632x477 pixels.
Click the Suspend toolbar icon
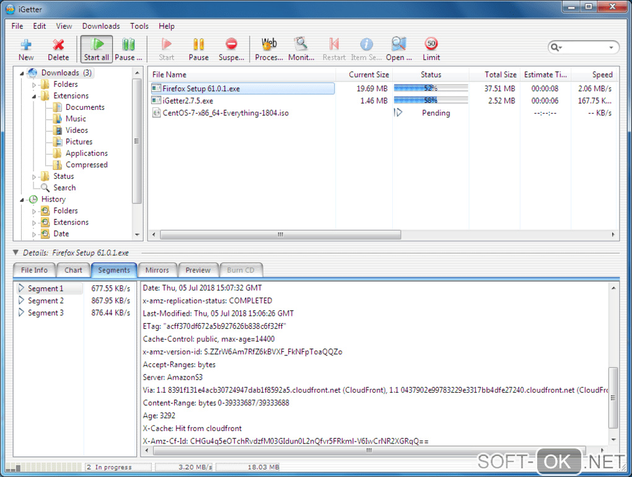[231, 49]
